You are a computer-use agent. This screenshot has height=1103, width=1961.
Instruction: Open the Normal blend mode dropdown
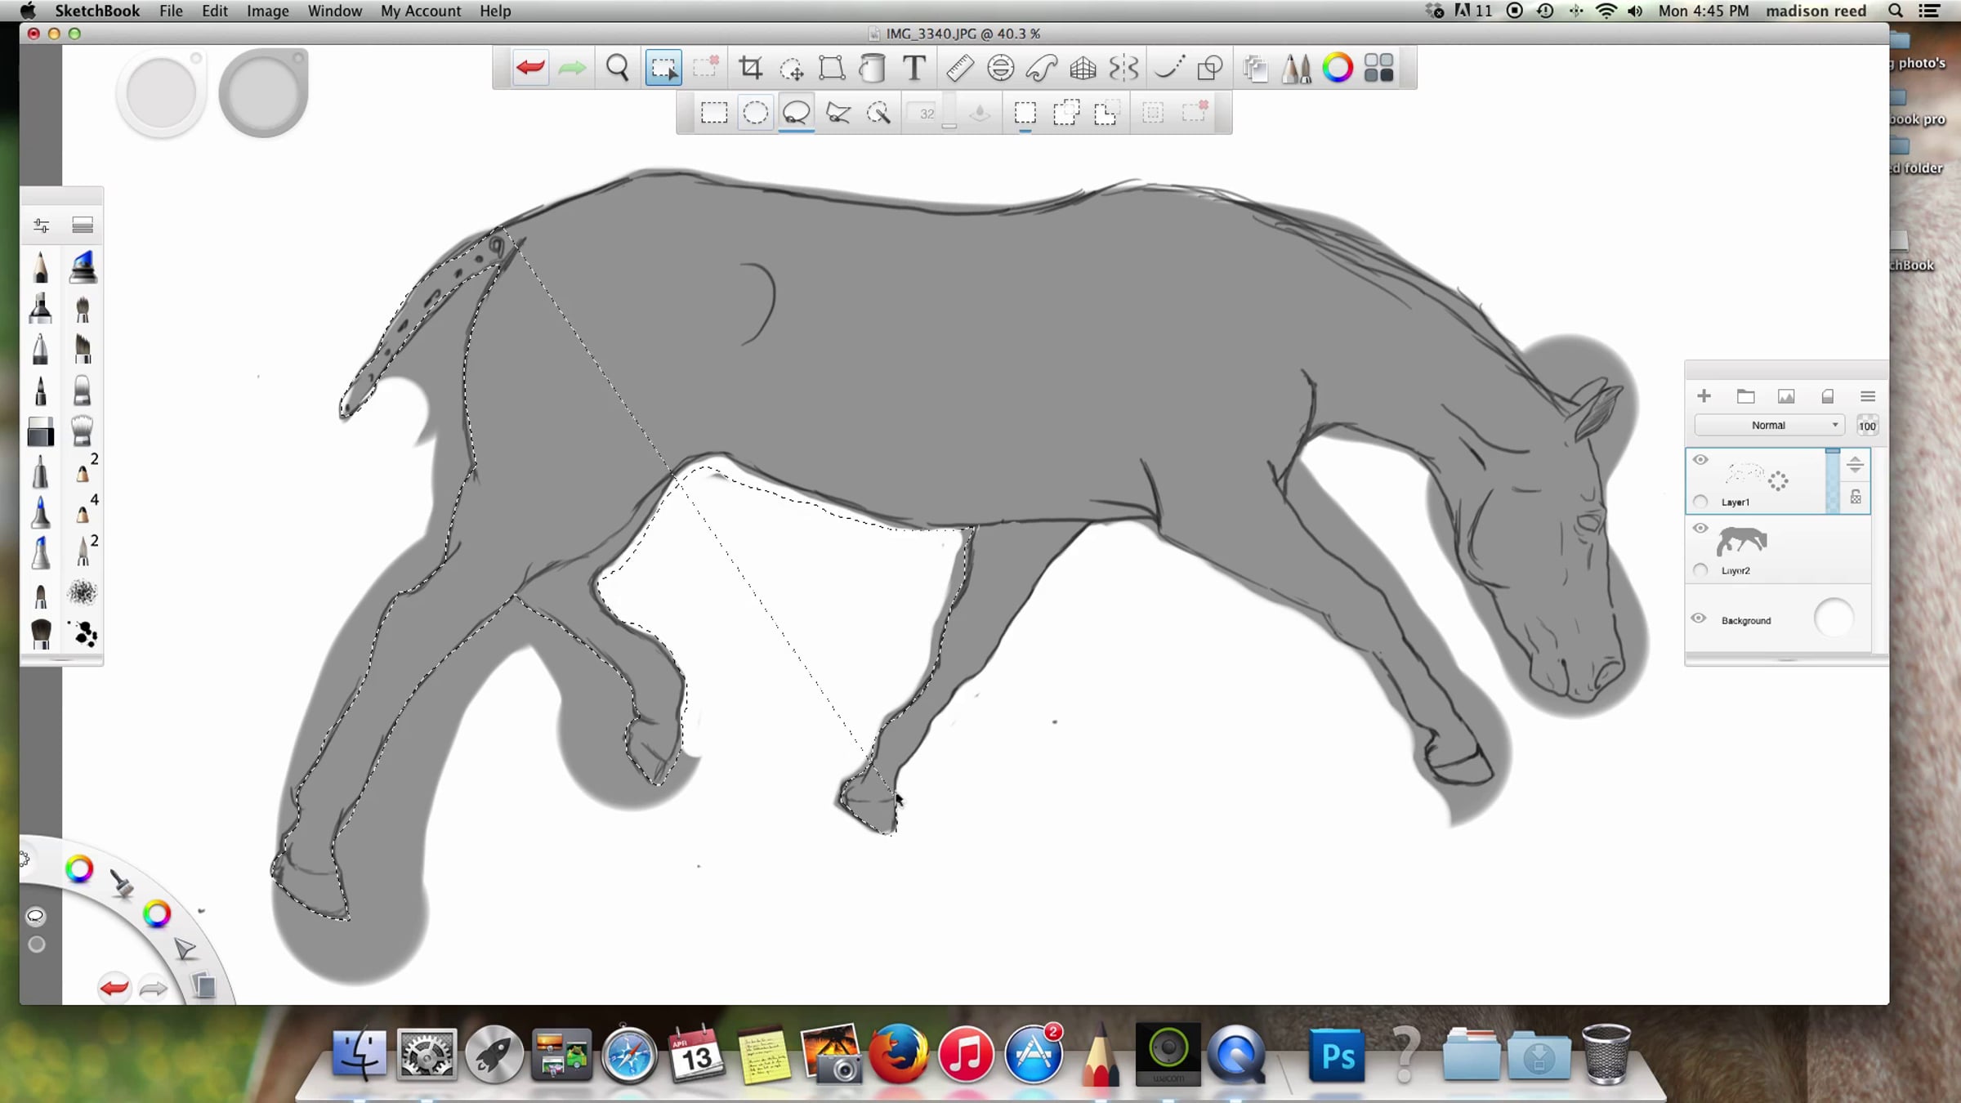(x=1769, y=425)
